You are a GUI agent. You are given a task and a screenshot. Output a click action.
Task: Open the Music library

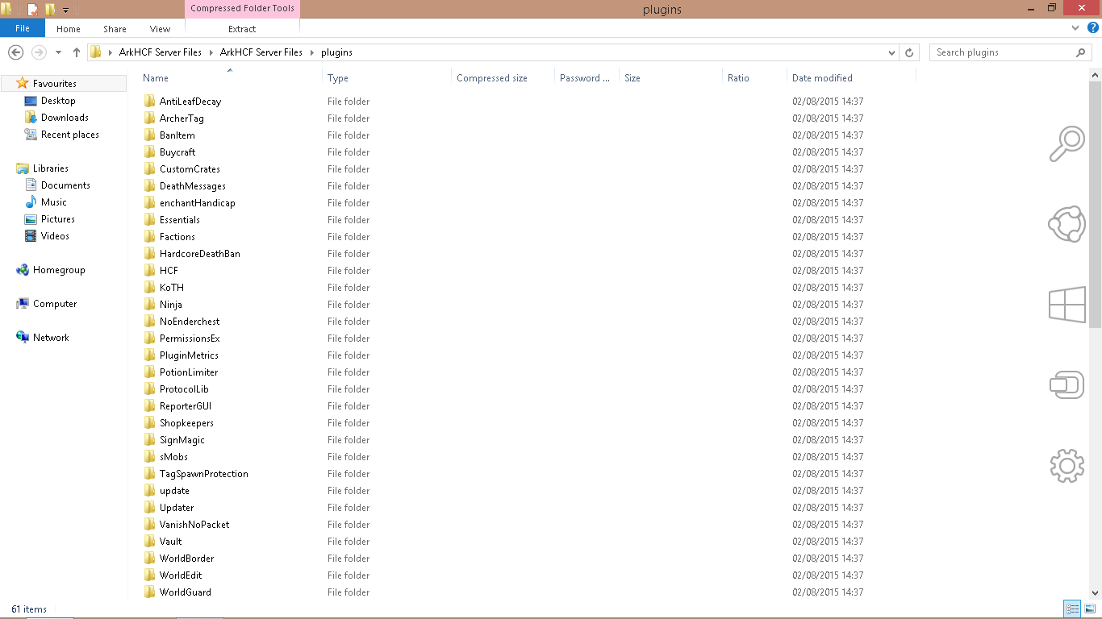coord(54,202)
